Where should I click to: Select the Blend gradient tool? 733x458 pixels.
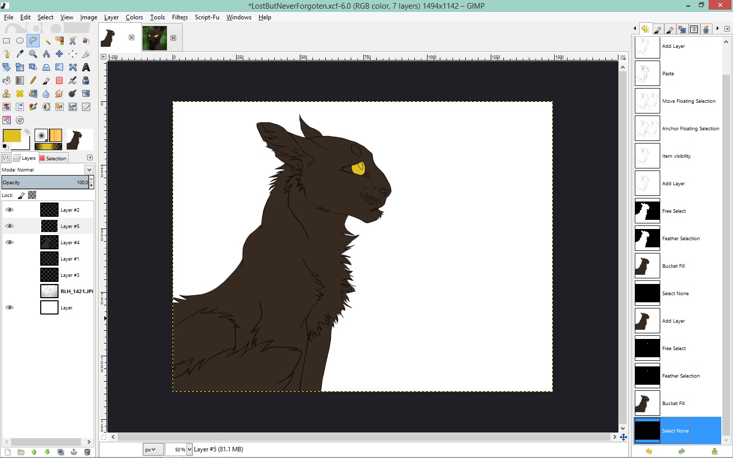[x=20, y=80]
